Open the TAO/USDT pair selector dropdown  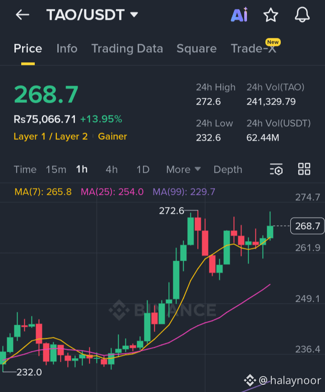(92, 14)
